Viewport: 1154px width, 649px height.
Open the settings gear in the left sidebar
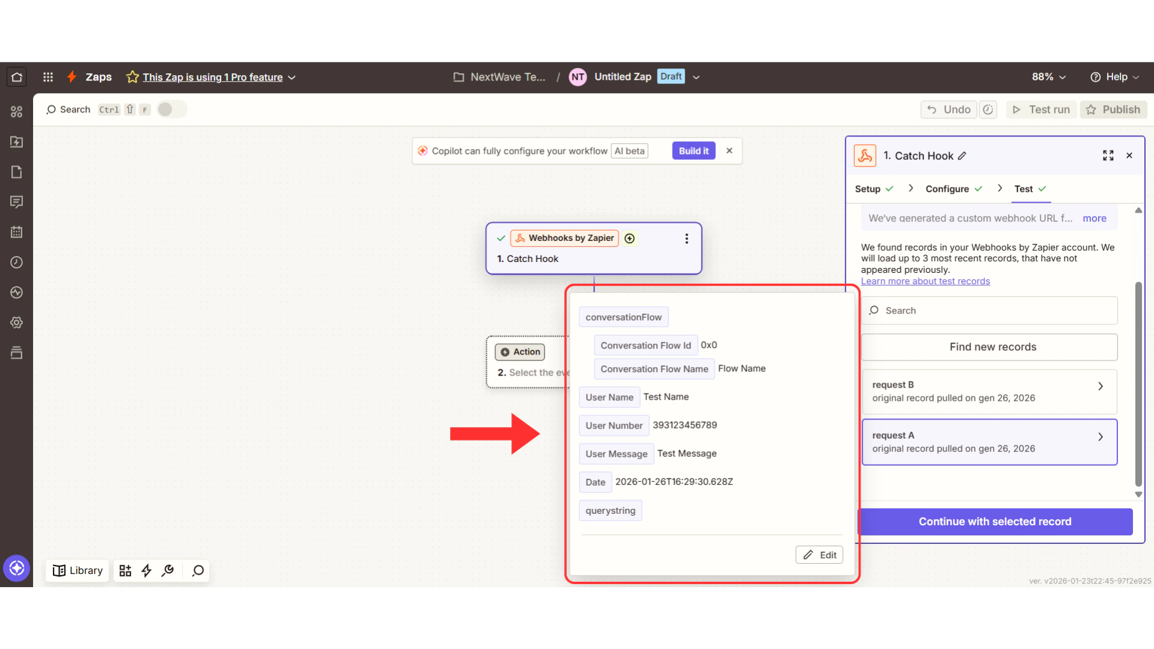(x=16, y=323)
